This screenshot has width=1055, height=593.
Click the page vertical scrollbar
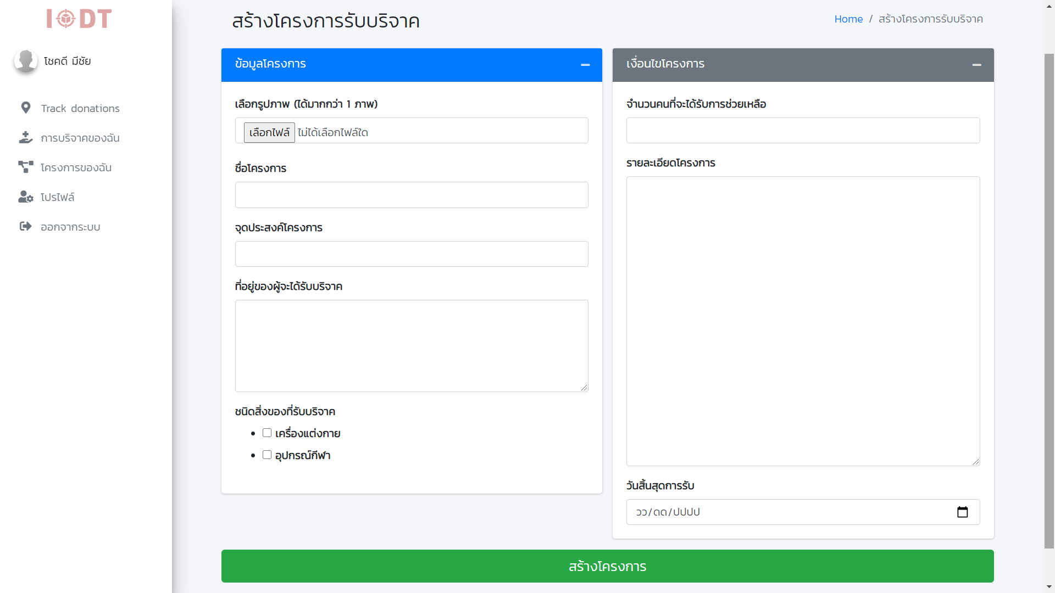tap(1049, 301)
